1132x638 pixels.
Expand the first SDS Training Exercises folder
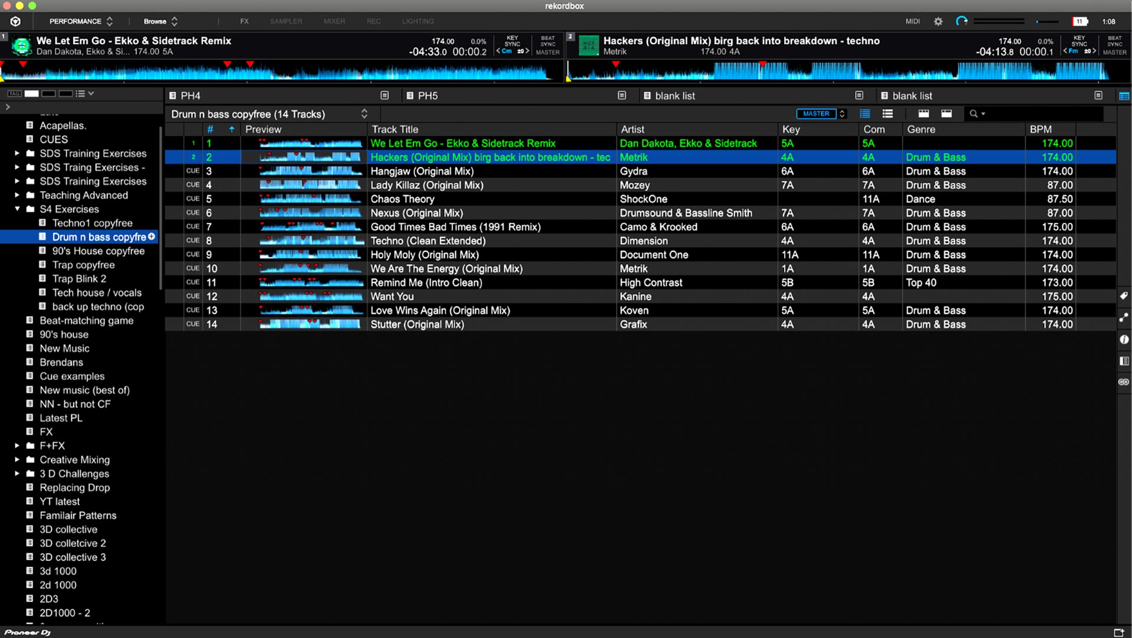pyautogui.click(x=17, y=153)
